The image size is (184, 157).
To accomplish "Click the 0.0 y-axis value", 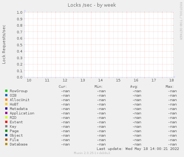I will click(20, 77).
